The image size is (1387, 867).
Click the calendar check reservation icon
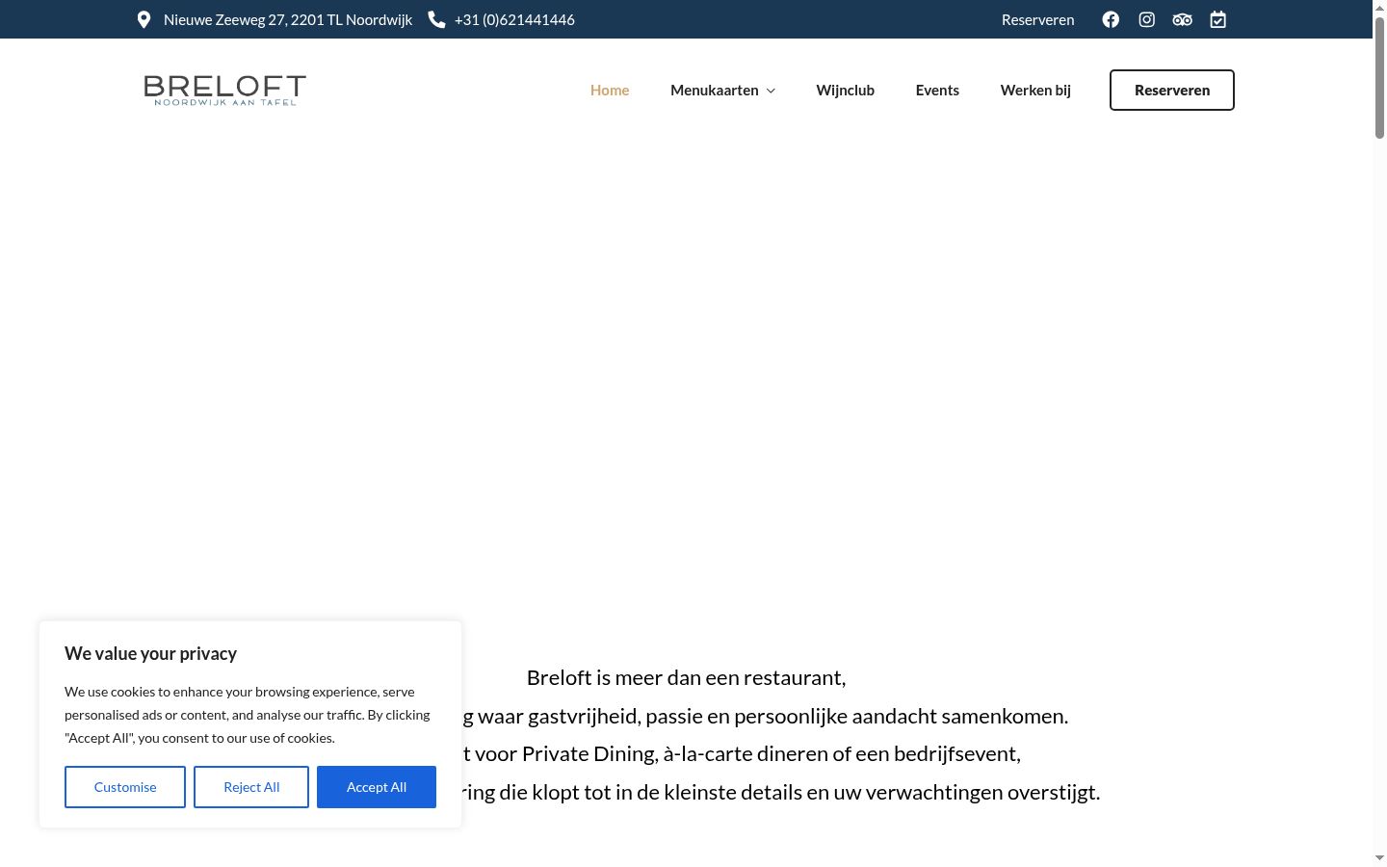tap(1218, 19)
